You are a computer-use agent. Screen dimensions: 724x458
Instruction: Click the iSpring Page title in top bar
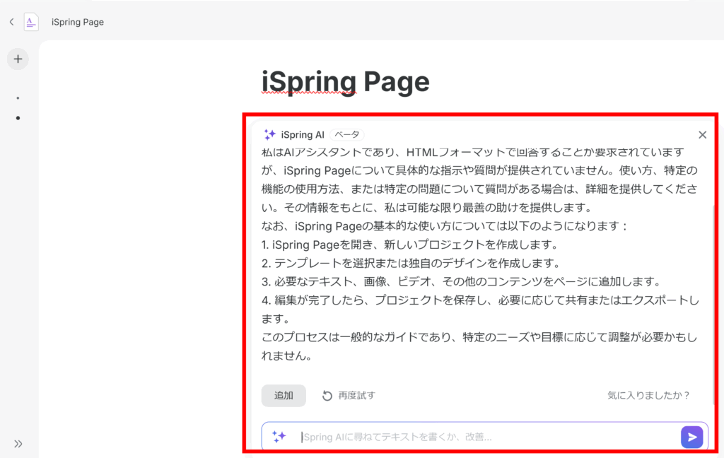[78, 22]
